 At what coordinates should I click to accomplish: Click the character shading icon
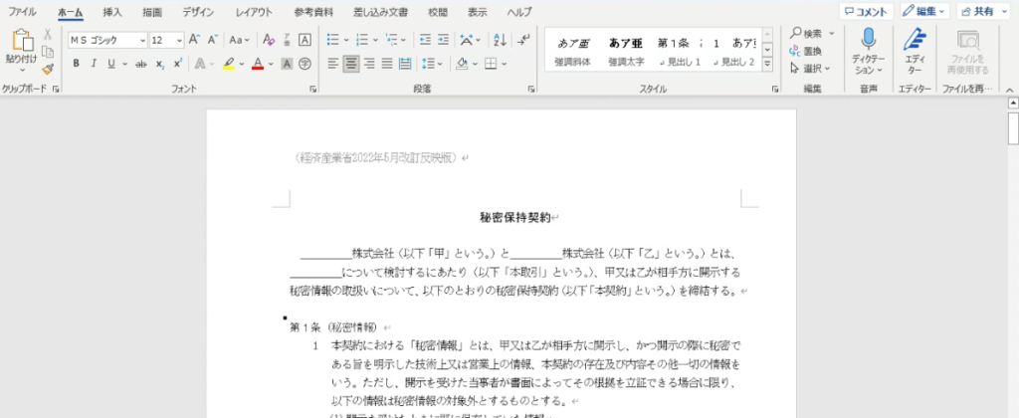287,63
